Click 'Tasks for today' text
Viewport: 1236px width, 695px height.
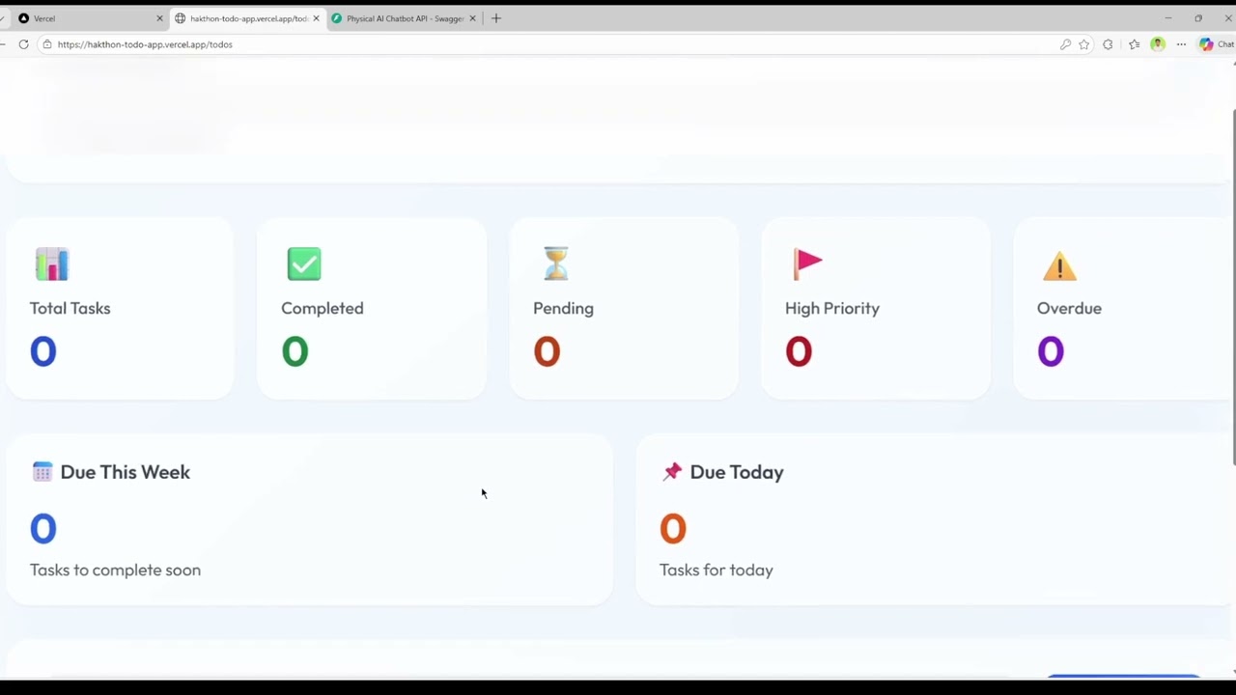pos(716,570)
